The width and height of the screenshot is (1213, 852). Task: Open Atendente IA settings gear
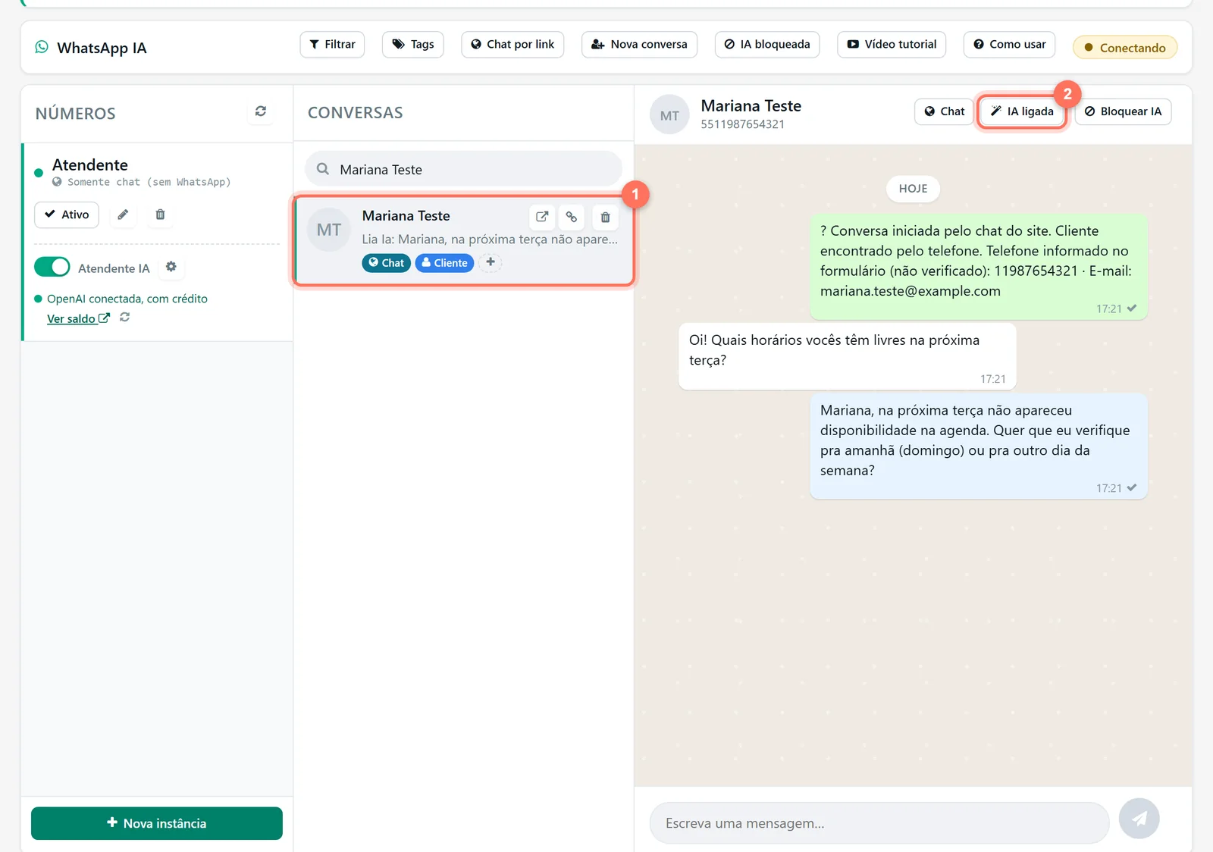[171, 267]
